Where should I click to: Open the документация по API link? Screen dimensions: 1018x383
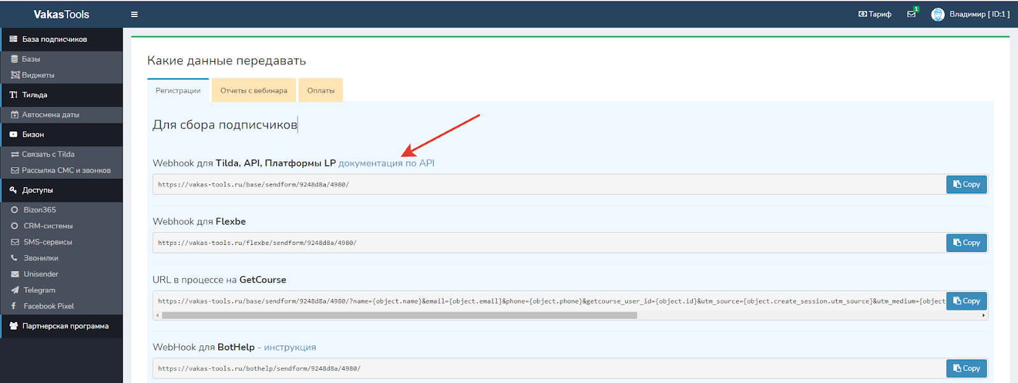(x=386, y=163)
